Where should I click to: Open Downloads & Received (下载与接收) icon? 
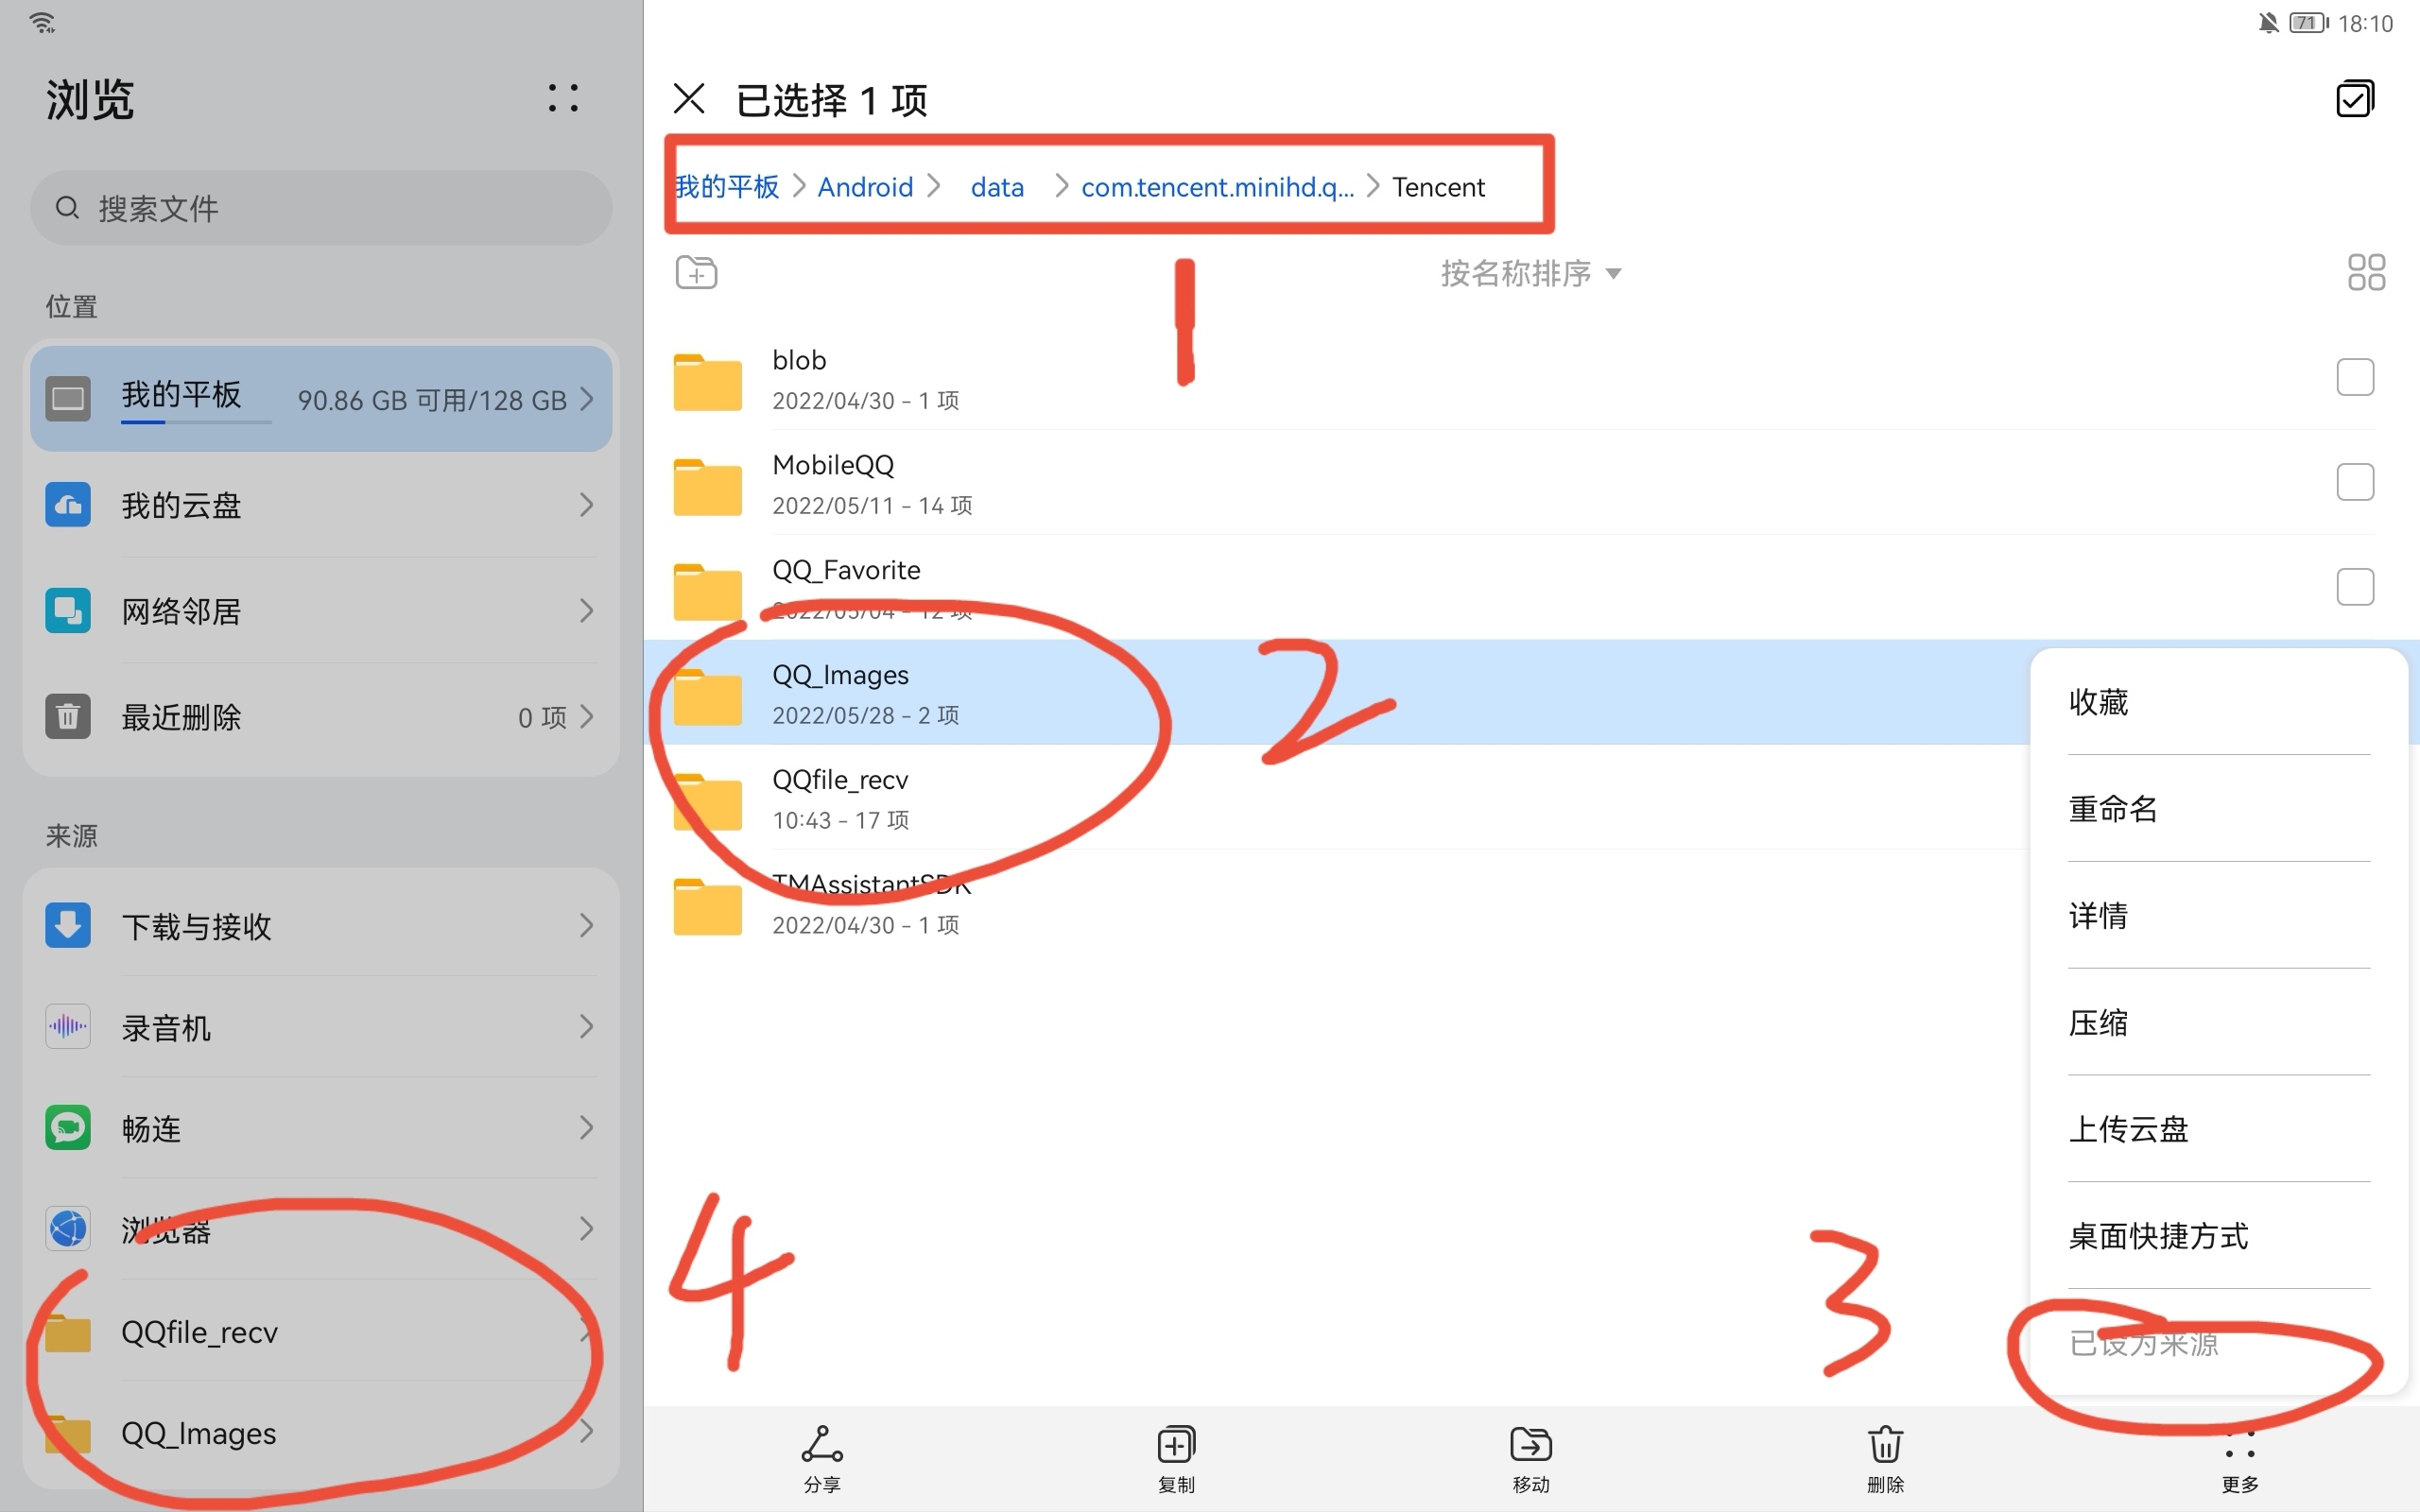(68, 925)
